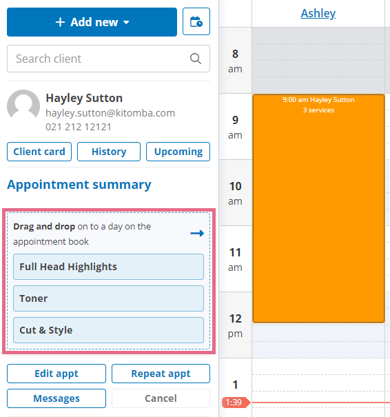Image resolution: width=390 pixels, height=417 pixels.
Task: Select the Toner service item
Action: (108, 298)
